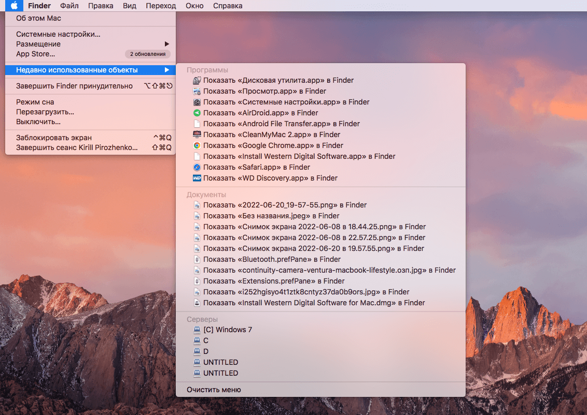Click the Safari compass icon
This screenshot has width=587, height=415.
(x=197, y=168)
